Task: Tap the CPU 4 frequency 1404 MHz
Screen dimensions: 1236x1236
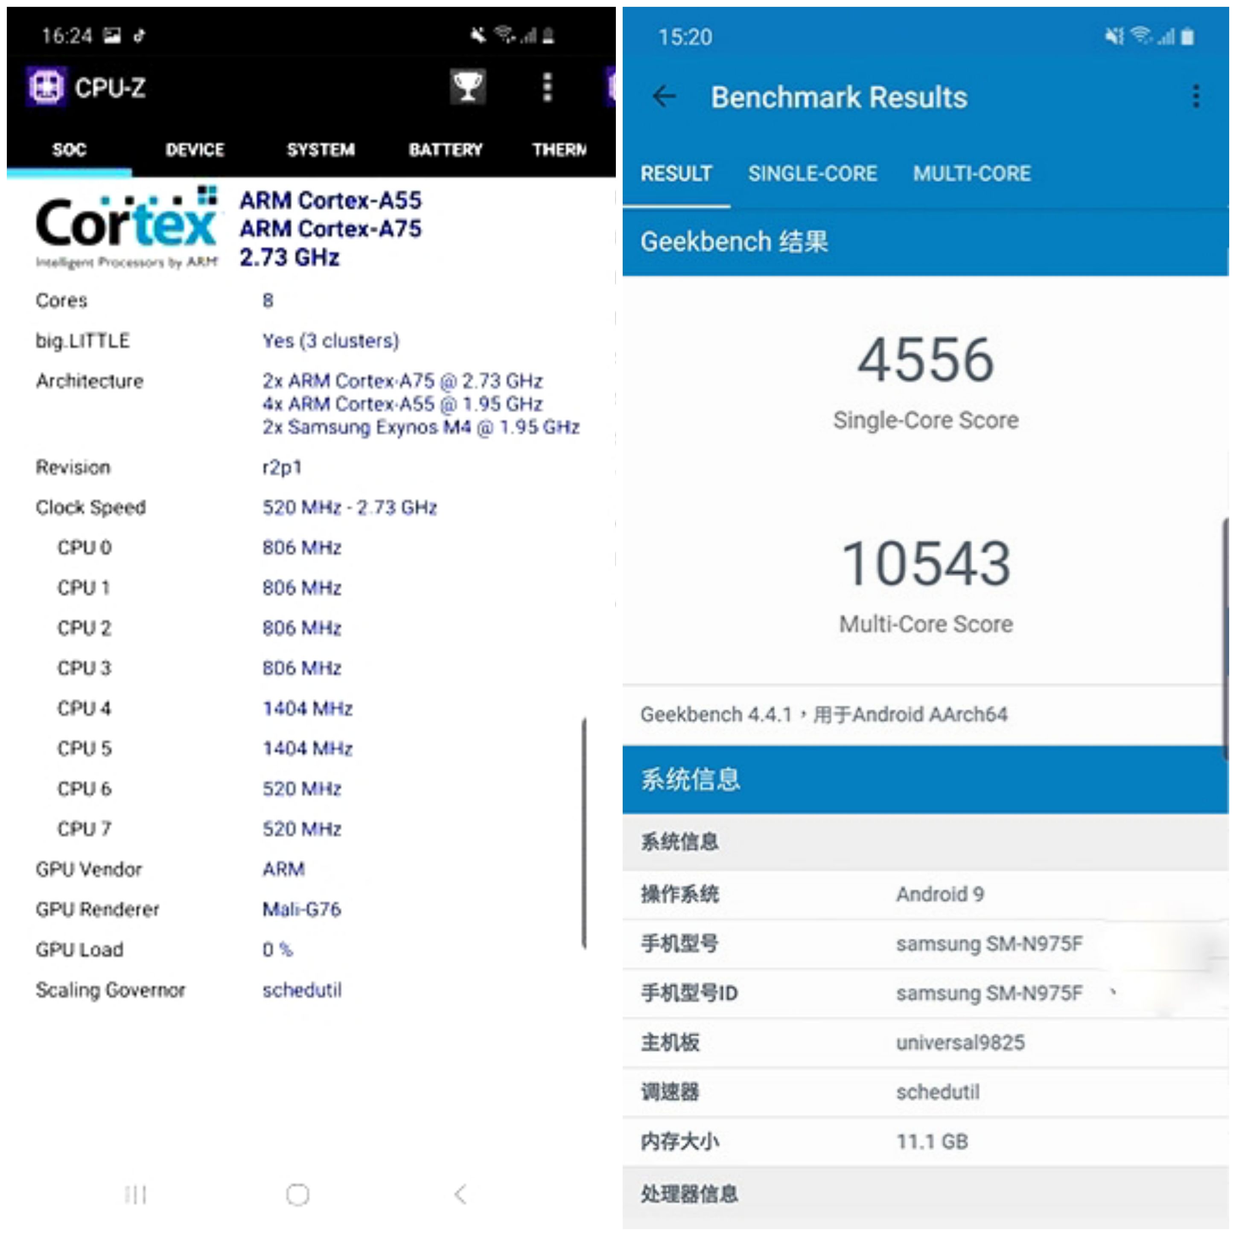Action: [x=308, y=708]
